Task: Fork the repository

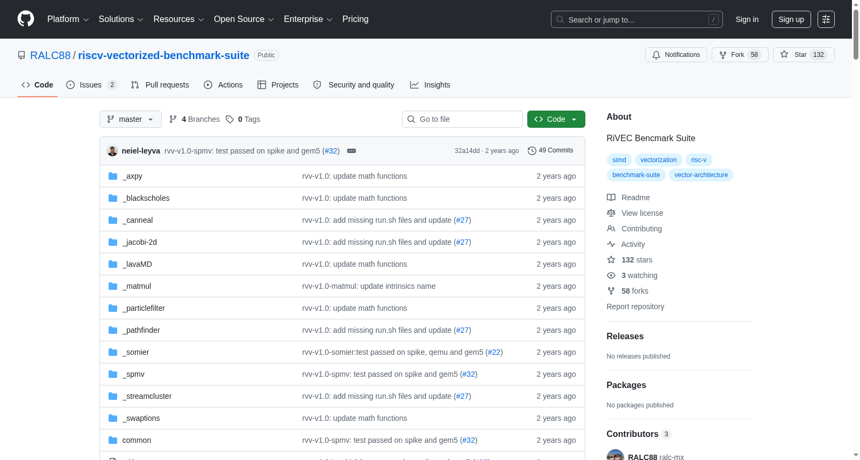Action: tap(740, 55)
